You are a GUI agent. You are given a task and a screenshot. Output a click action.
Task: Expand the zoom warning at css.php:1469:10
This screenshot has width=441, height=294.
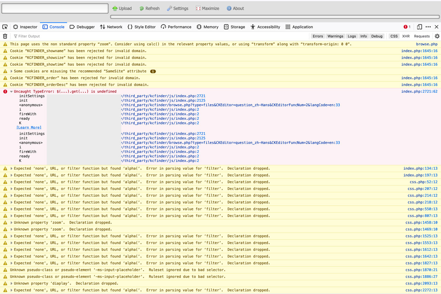[12, 229]
